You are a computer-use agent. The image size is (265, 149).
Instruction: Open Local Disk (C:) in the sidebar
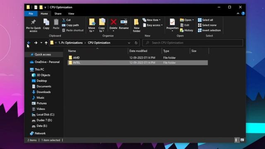click(45, 115)
